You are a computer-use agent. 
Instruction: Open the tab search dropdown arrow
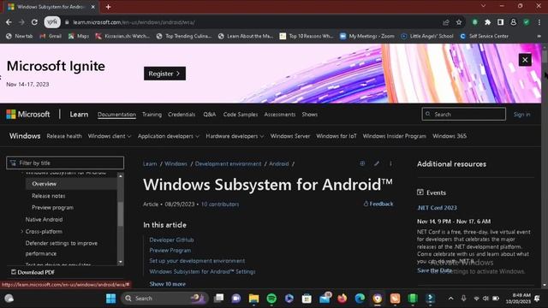[483, 6]
